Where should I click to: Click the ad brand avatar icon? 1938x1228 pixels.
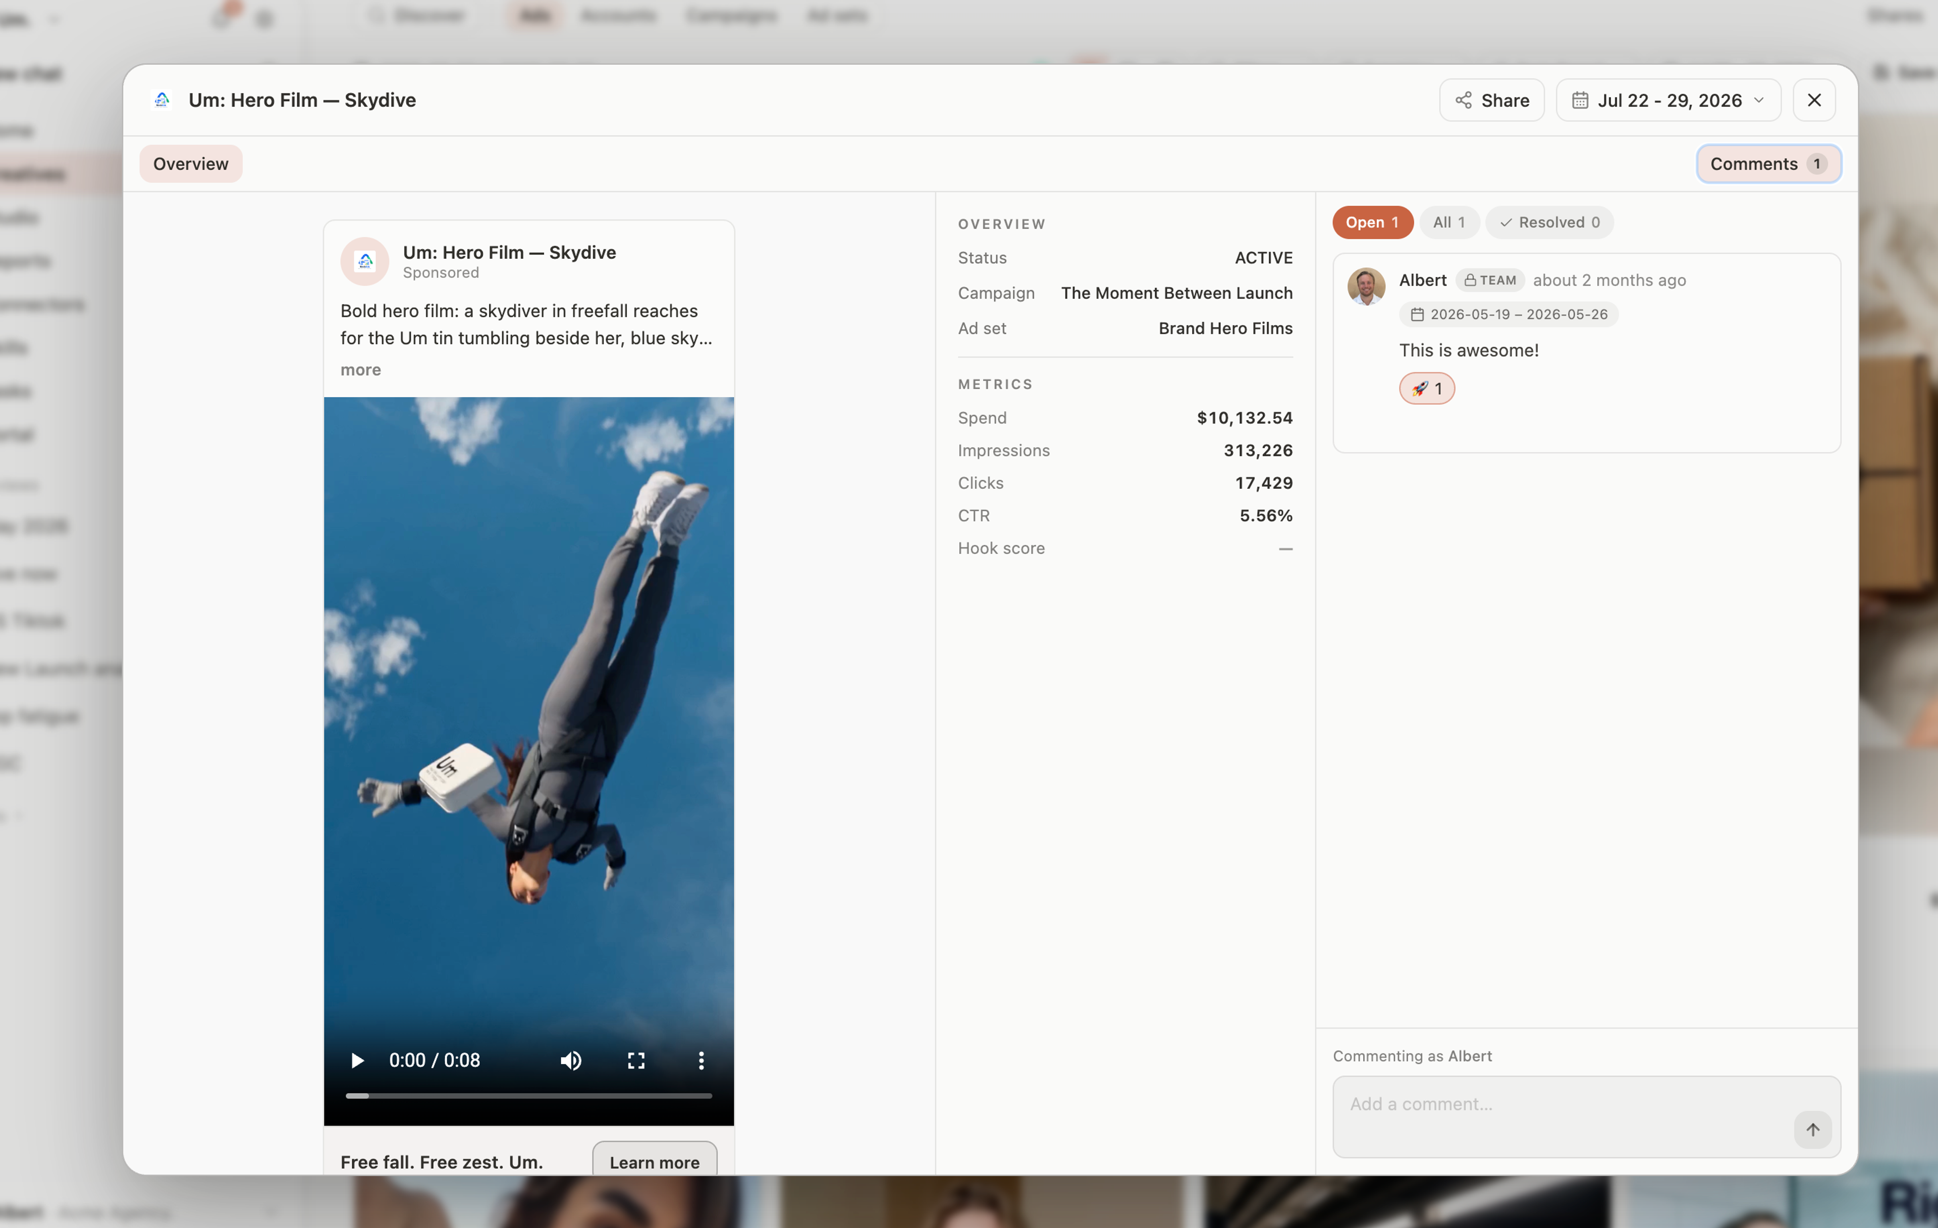(364, 261)
